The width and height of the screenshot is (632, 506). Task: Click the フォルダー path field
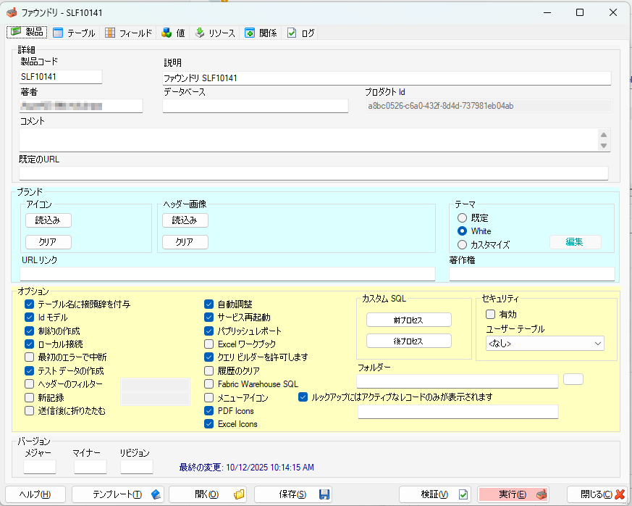pos(458,381)
